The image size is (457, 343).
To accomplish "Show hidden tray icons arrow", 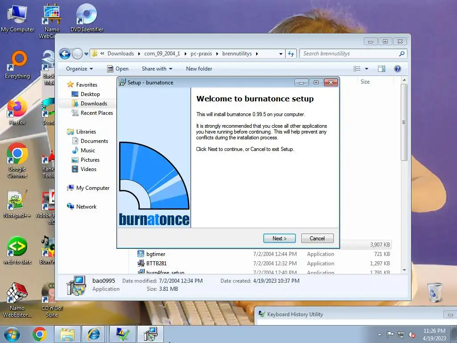I will pyautogui.click(x=379, y=335).
